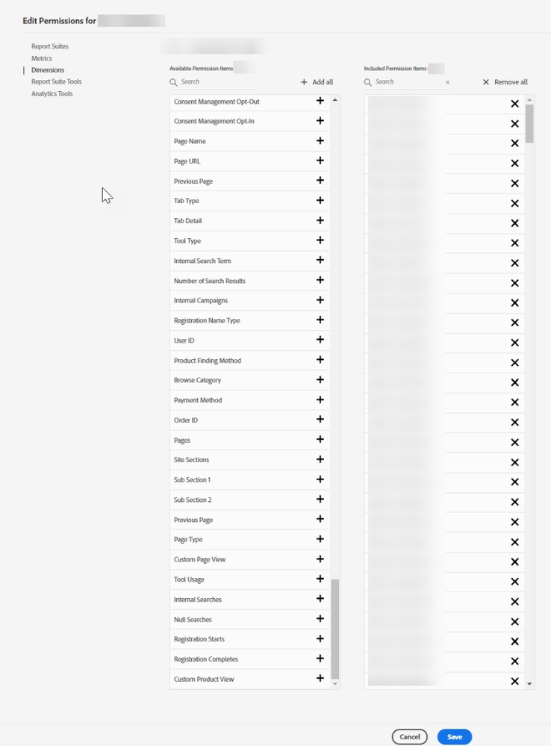
Task: Open the Metrics section
Action: pos(42,58)
